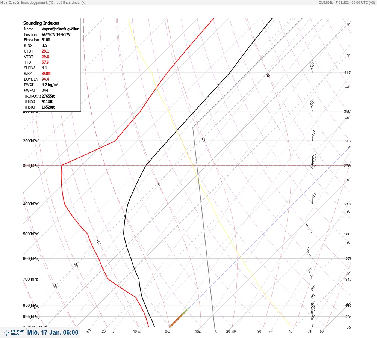
Task: Click the 40 label on the bottom temperature axis
Action: [x=291, y=332]
